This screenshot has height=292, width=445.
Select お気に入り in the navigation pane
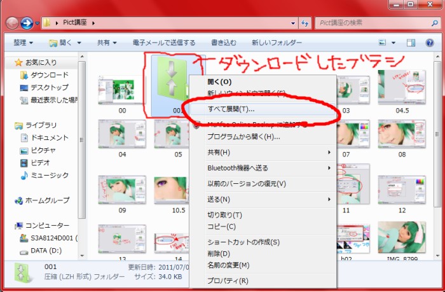41,62
